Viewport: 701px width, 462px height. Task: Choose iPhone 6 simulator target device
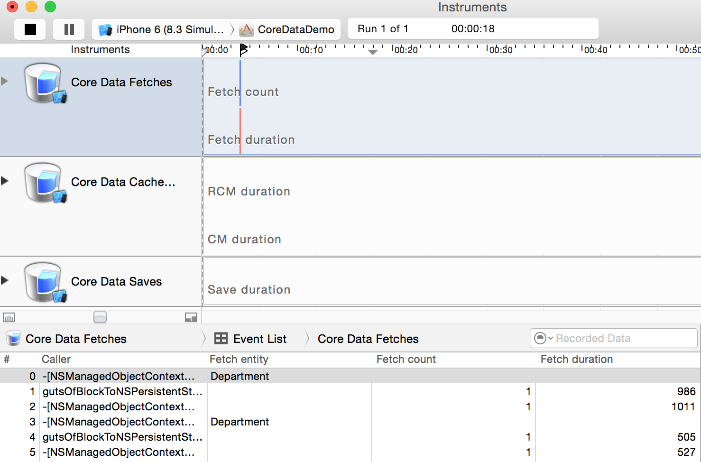tap(161, 29)
